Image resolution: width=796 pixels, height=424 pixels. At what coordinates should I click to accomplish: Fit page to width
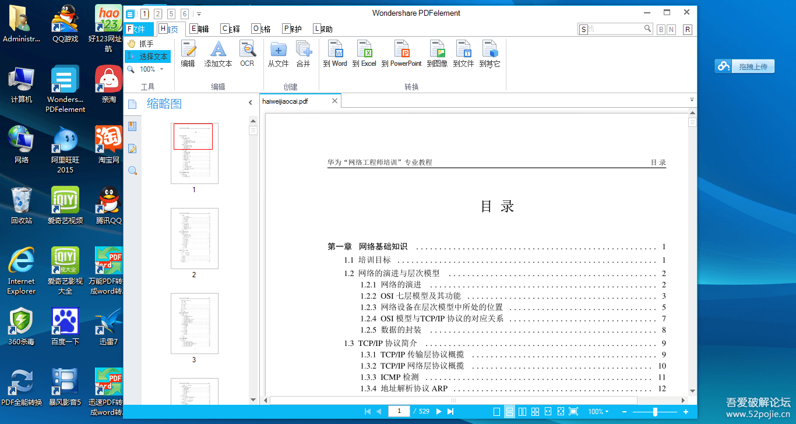click(548, 412)
